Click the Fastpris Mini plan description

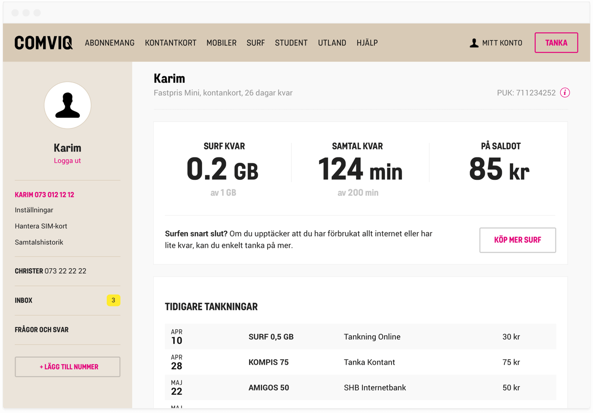click(x=223, y=93)
